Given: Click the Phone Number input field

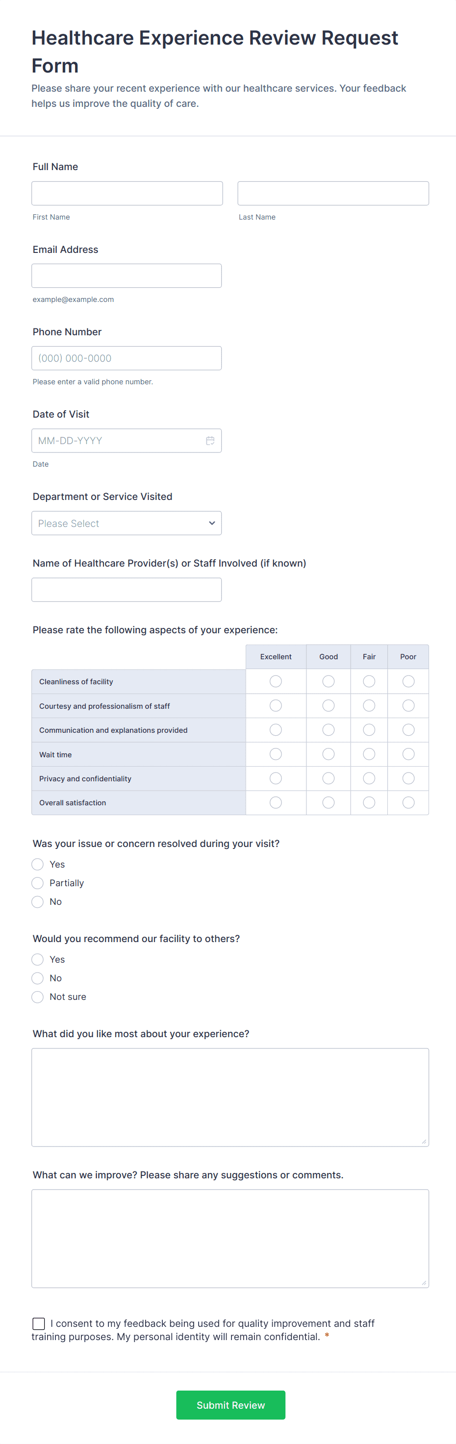Looking at the screenshot, I should pos(126,358).
